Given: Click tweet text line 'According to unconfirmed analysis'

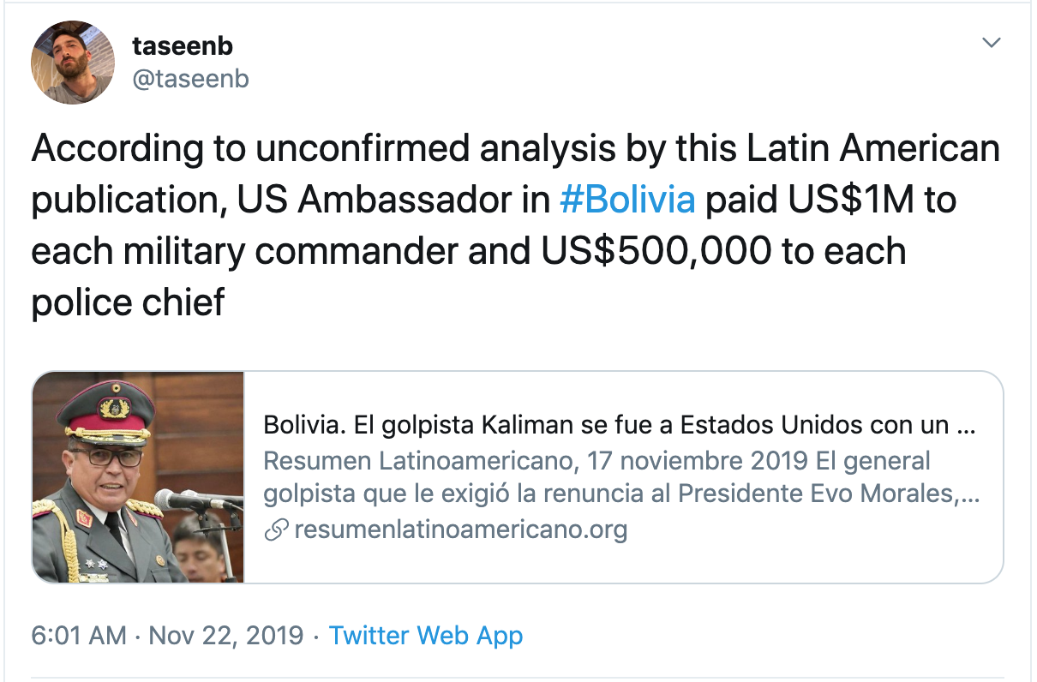Looking at the screenshot, I should (x=515, y=149).
